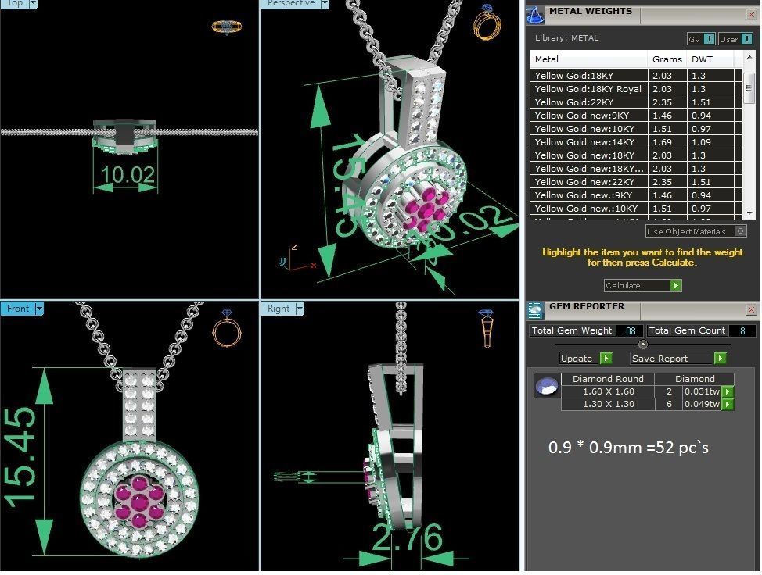762x575 pixels.
Task: Click the Diamond Round header cell
Action: click(608, 379)
